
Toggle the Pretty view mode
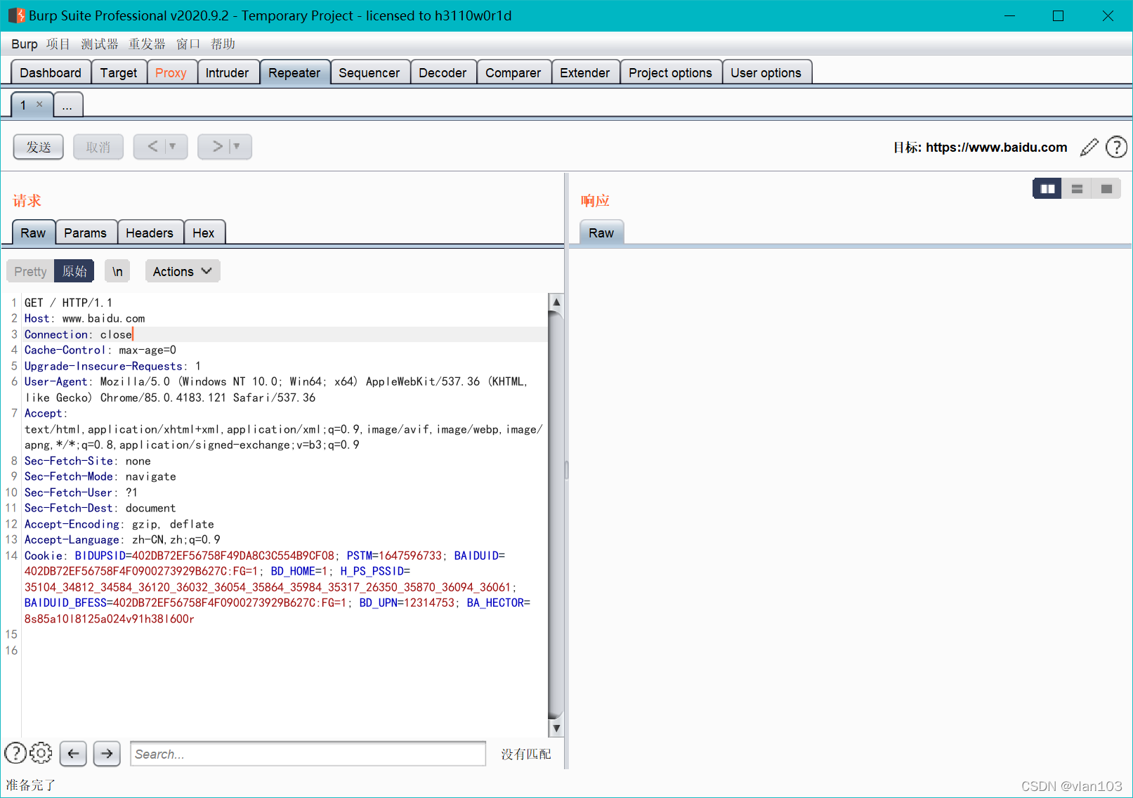30,271
